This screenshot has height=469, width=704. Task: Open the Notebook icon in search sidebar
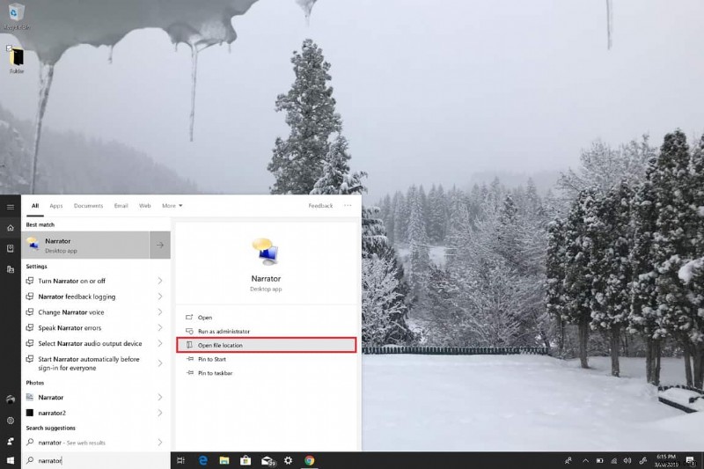(x=11, y=248)
